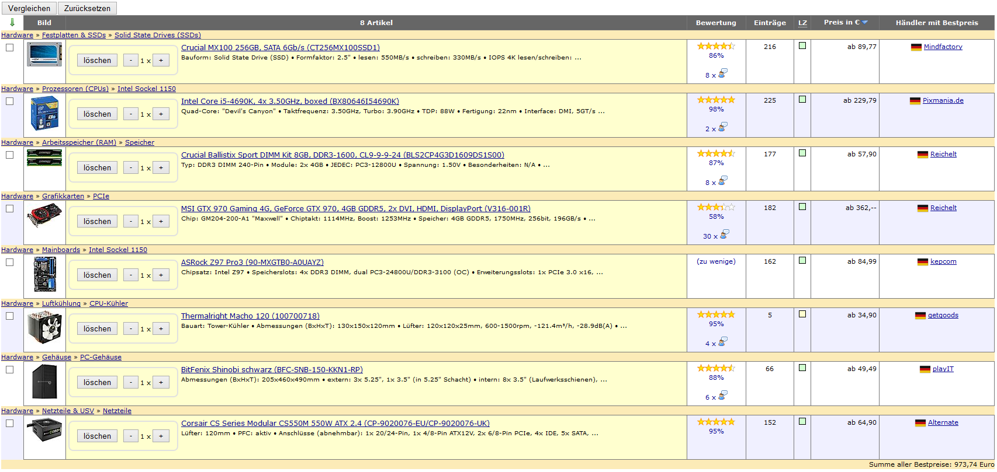Delete Crucial Ballistix RAM with löschen
Viewport: 997px width, 472px height.
point(97,167)
